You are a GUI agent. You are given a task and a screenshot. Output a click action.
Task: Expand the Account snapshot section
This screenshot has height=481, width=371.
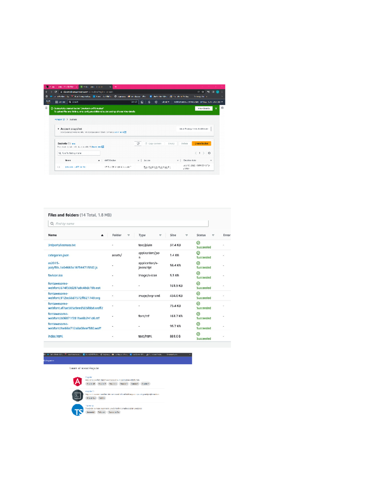click(59, 129)
